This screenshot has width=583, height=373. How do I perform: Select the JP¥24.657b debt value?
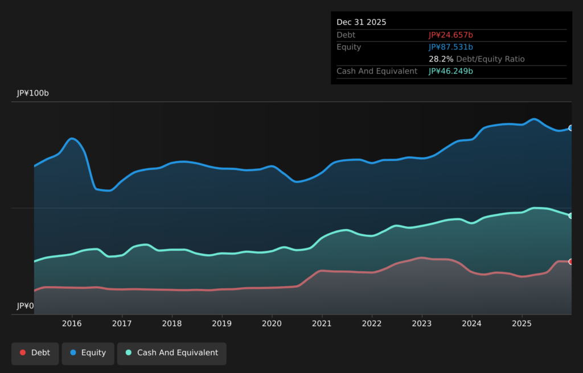pos(450,35)
